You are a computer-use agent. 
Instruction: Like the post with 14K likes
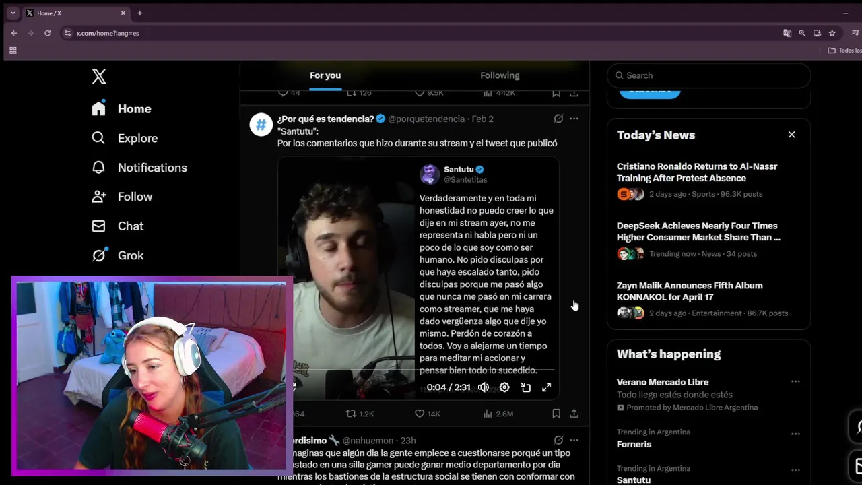tap(427, 414)
